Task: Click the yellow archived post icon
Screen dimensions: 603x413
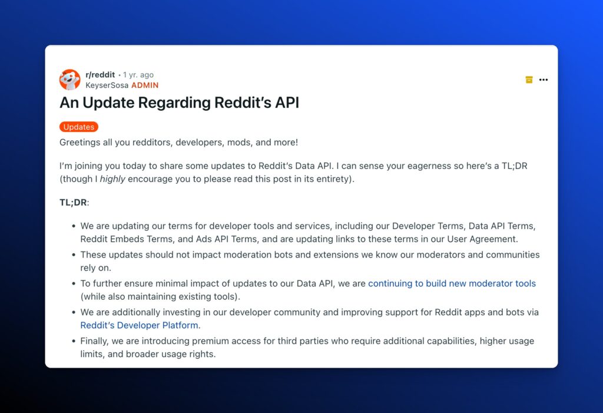Action: pyautogui.click(x=528, y=80)
